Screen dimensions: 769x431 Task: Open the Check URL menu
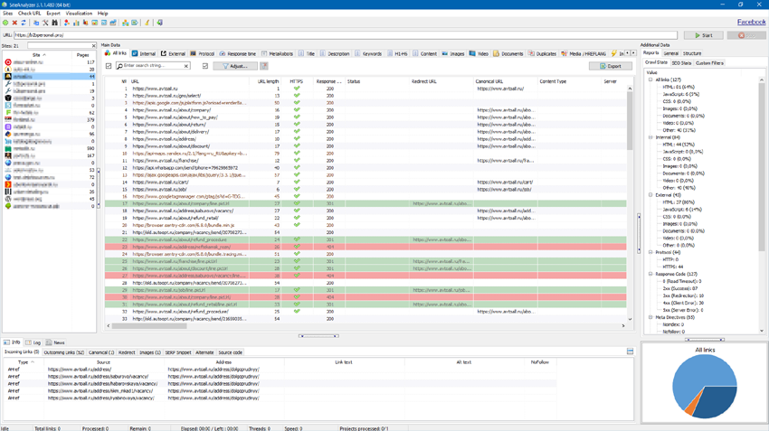coord(30,14)
